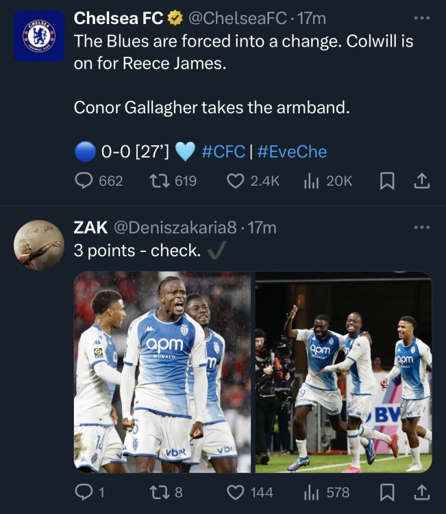Open more options on ZAK tweet
Image resolution: width=446 pixels, height=514 pixels.
[422, 227]
